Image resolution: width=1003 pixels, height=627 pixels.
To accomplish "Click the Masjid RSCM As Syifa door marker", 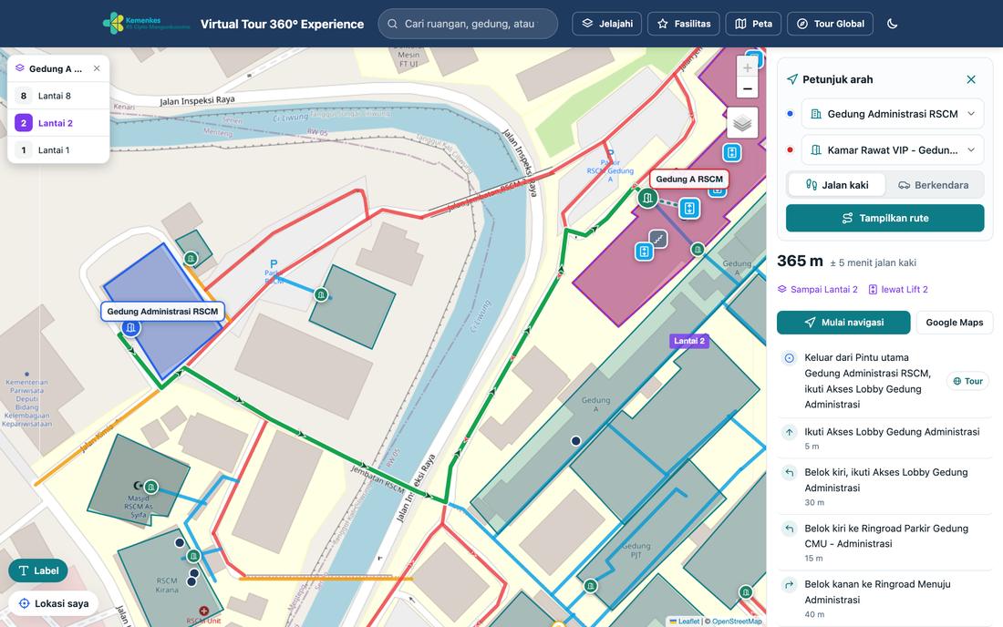I will coord(151,487).
